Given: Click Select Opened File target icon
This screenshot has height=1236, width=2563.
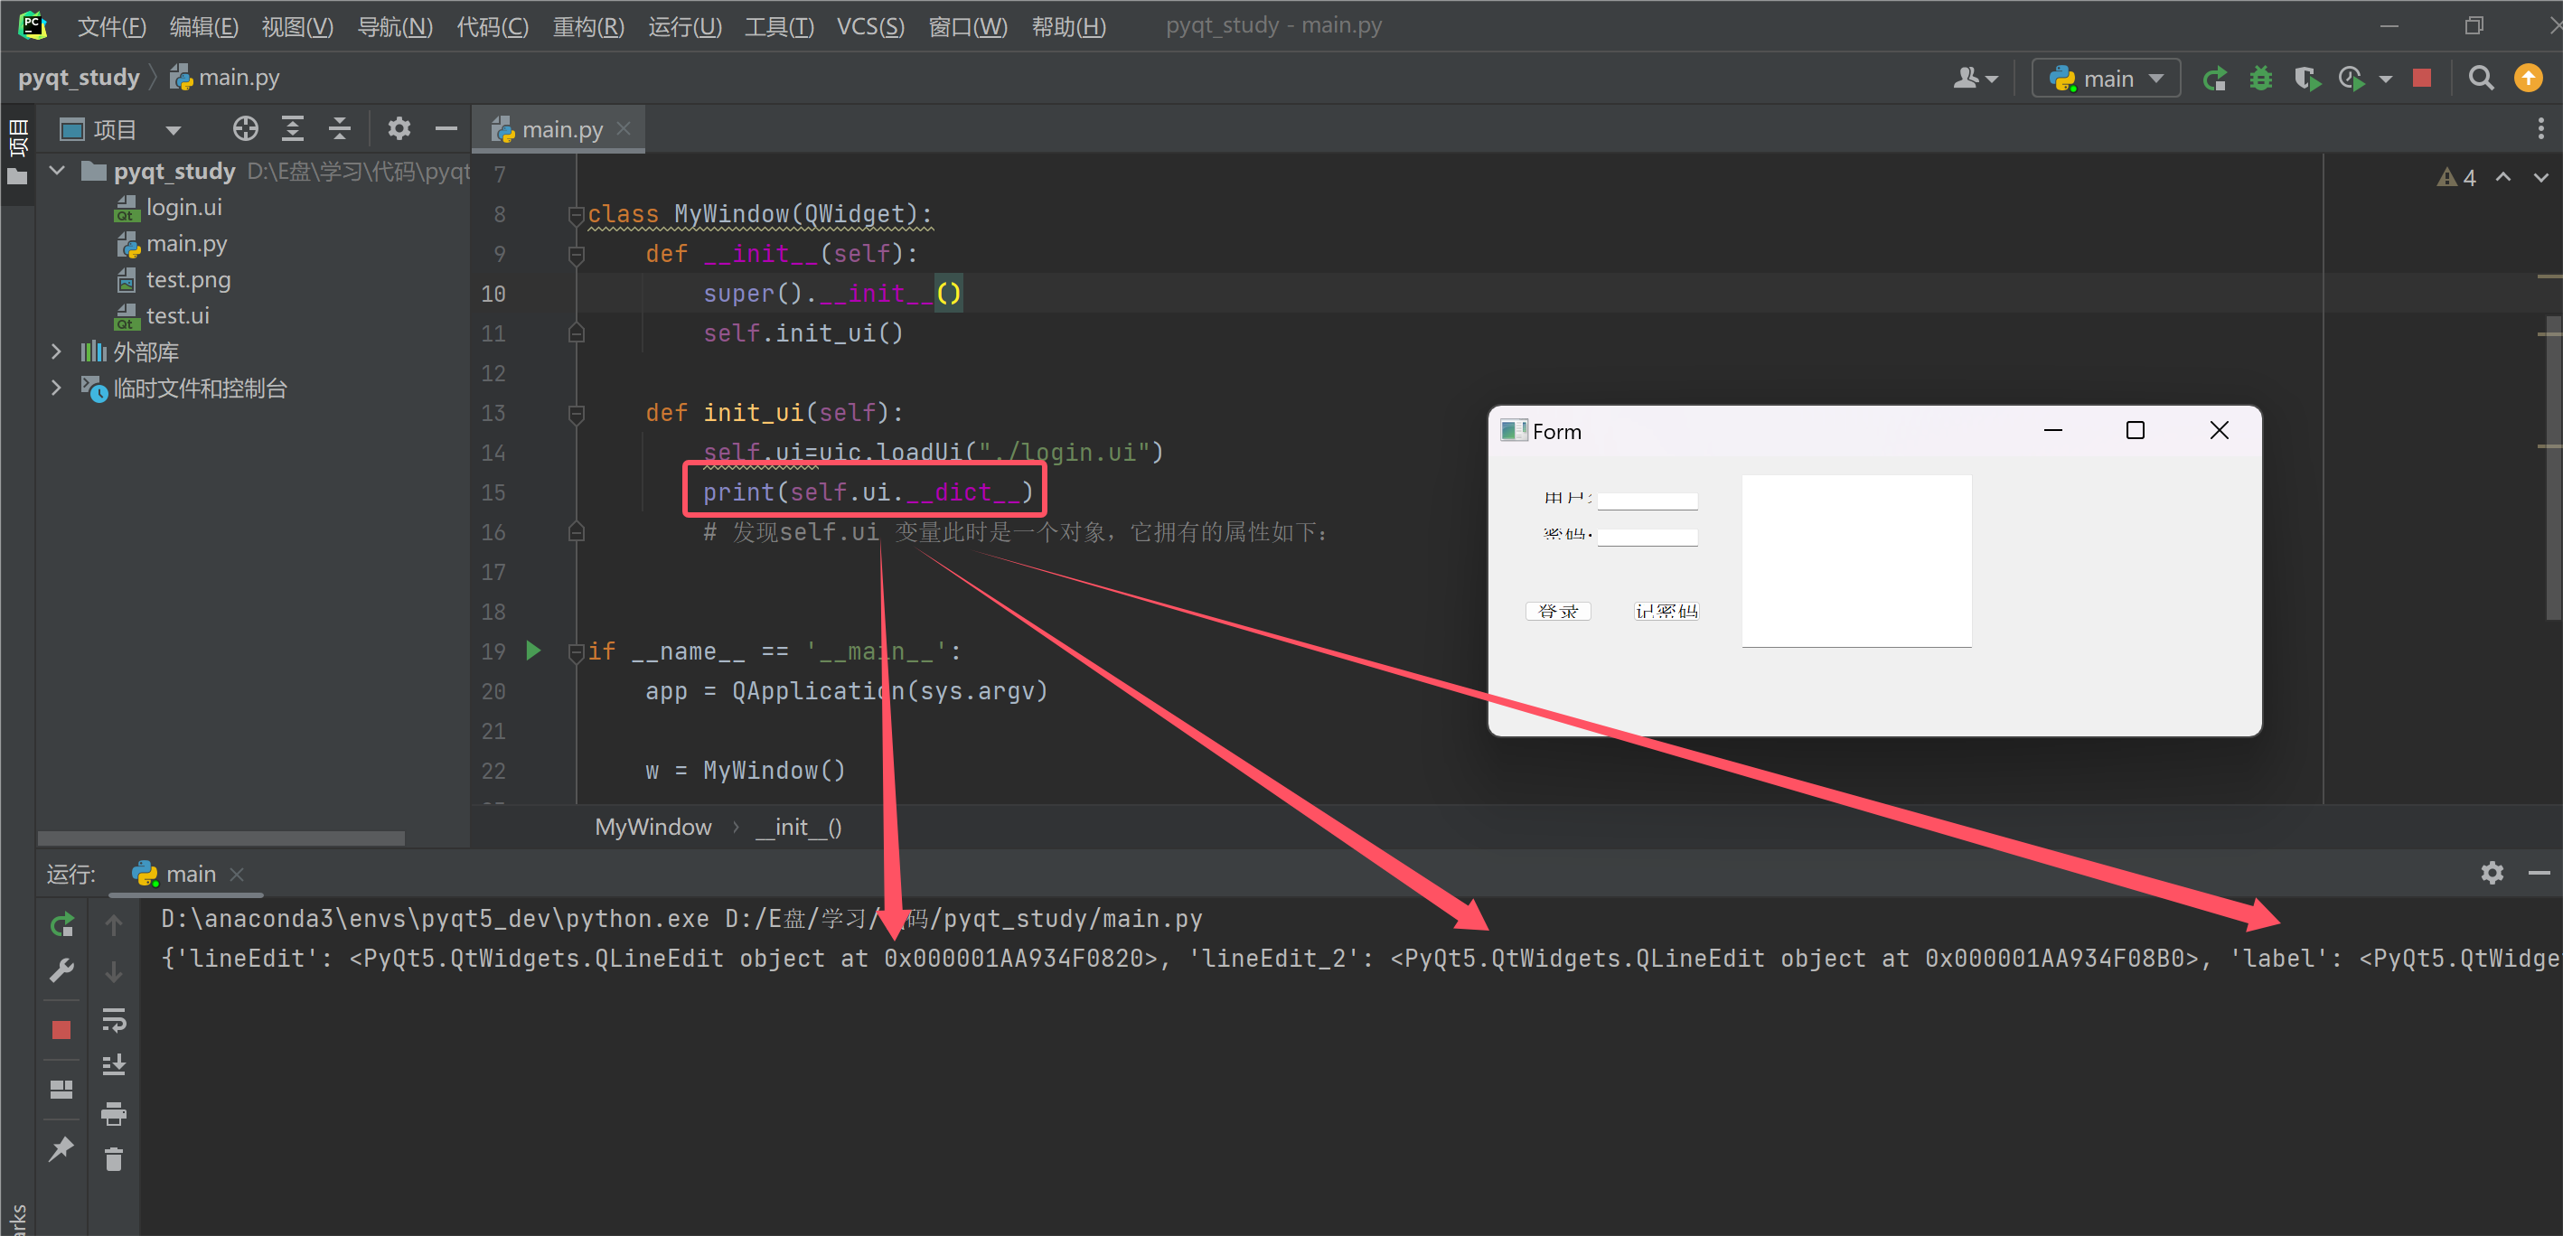Looking at the screenshot, I should 246,129.
